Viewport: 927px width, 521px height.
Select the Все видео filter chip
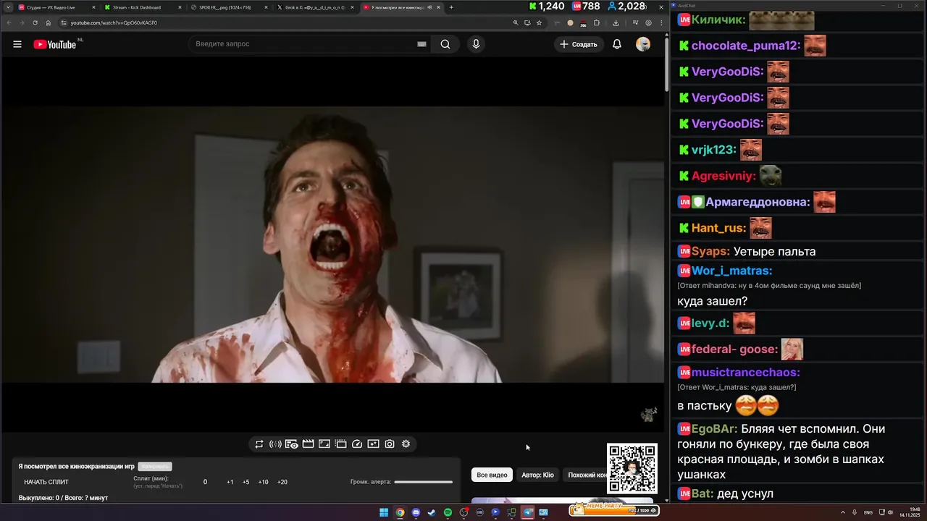(x=492, y=475)
